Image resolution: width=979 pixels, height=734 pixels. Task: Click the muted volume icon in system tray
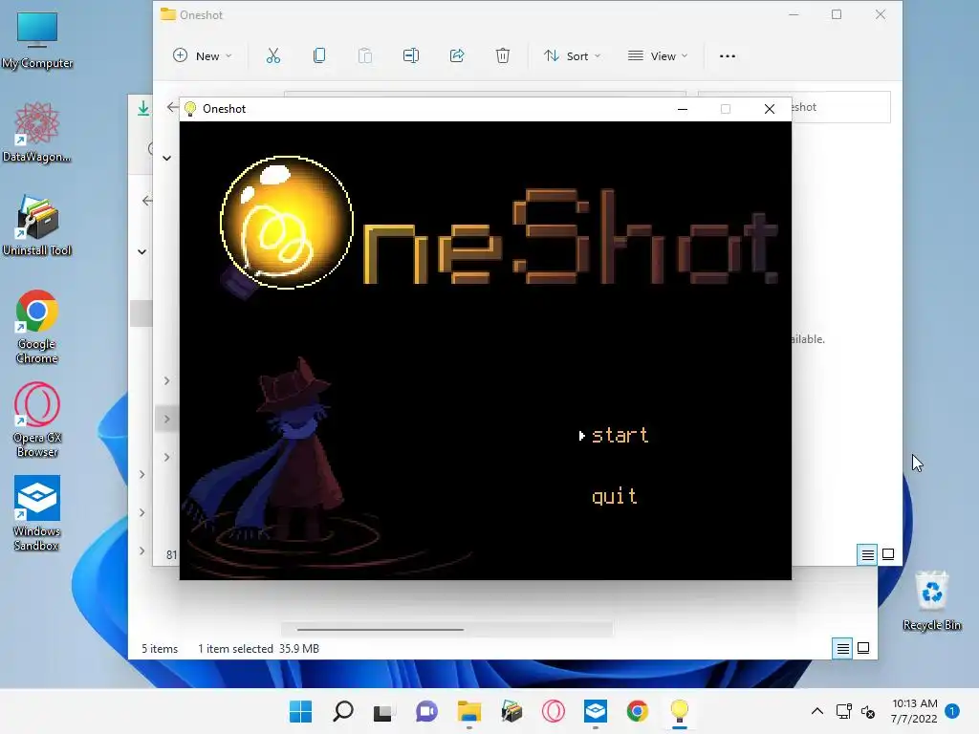pyautogui.click(x=868, y=711)
